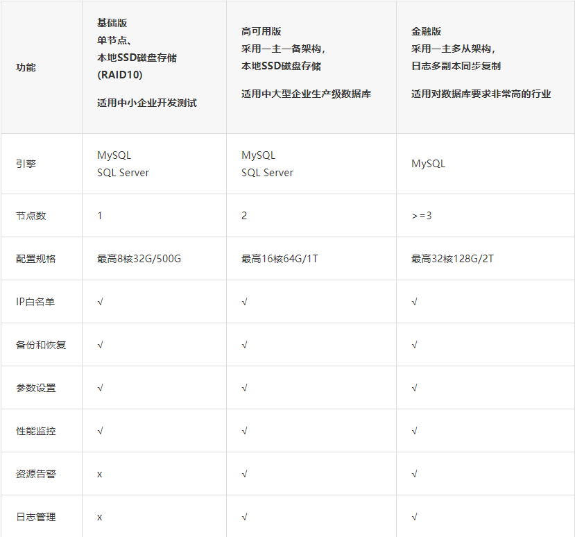Click the 最高16核64G/1T spec cell
The image size is (575, 537).
280,259
